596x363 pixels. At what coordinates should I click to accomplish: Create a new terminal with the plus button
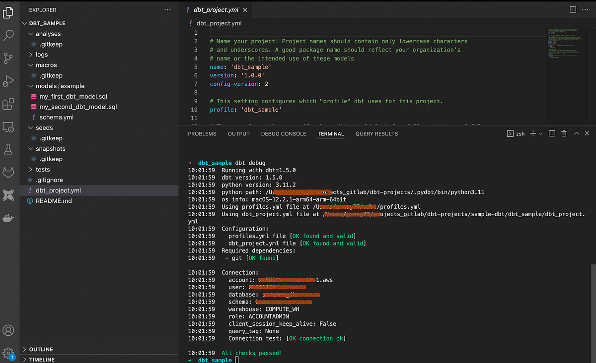(533, 133)
